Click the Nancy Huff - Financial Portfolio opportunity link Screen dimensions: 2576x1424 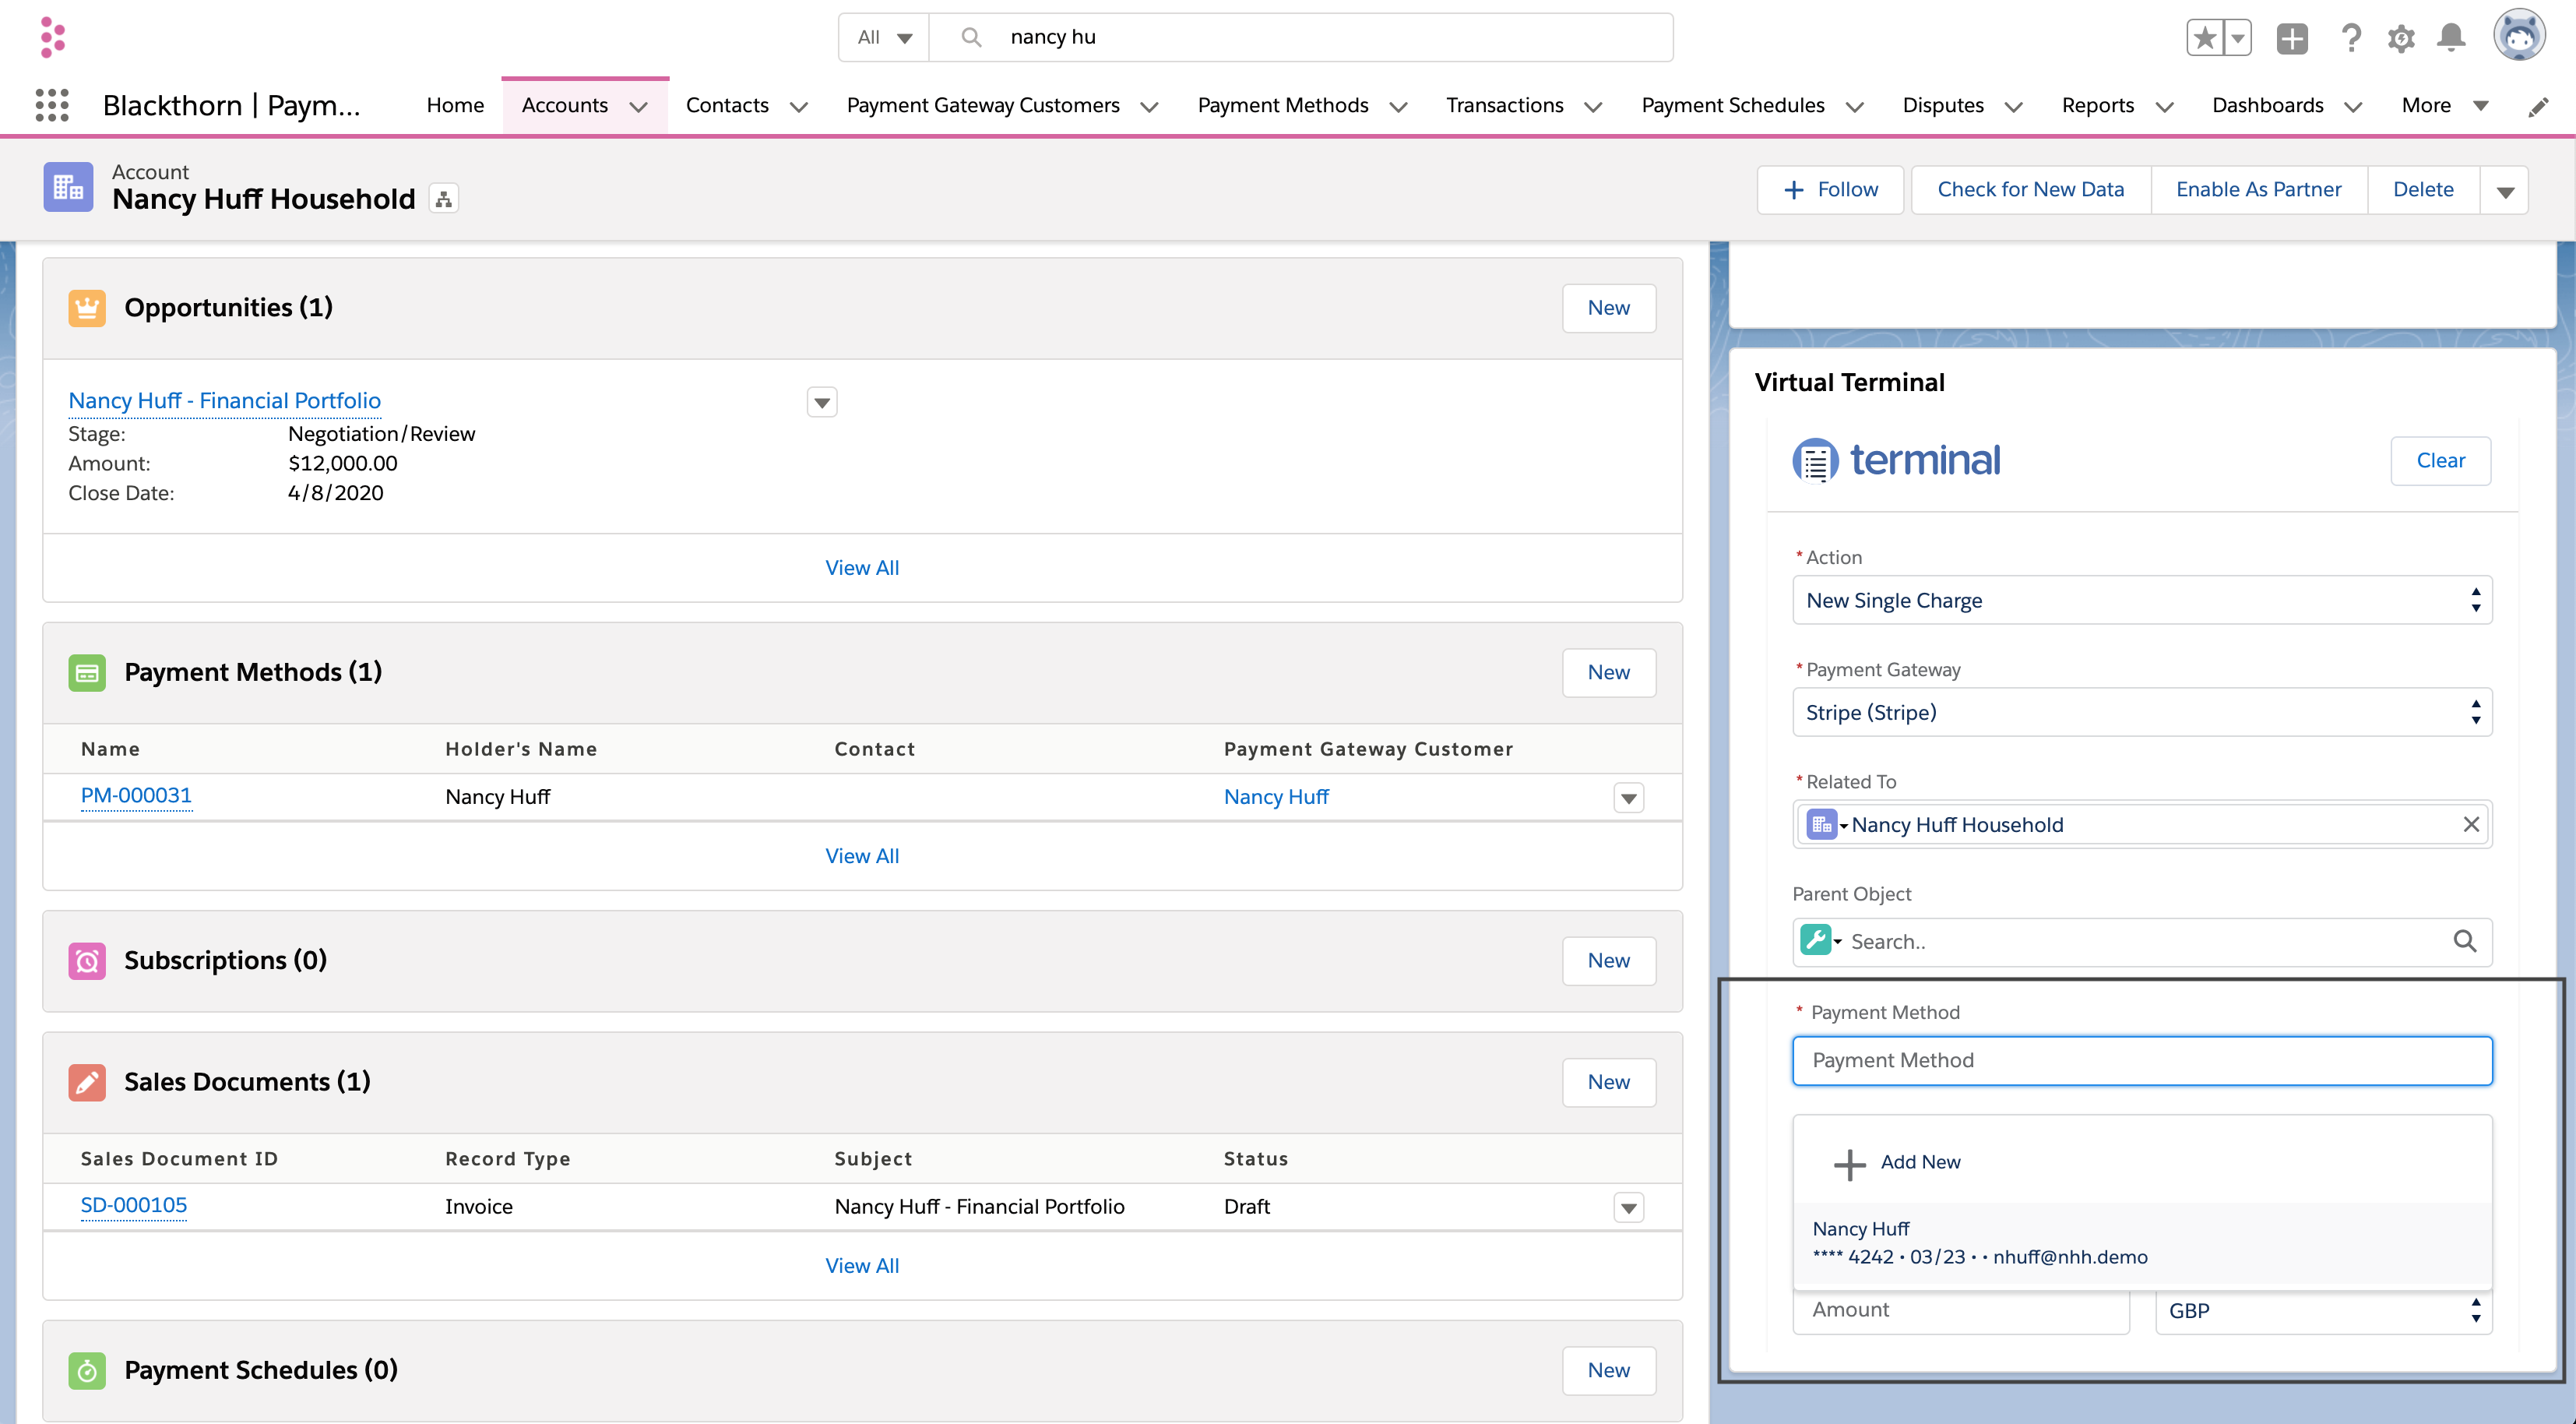point(224,398)
